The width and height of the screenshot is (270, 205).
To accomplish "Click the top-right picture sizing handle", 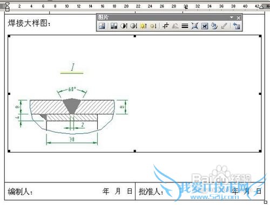I will pos(260,36).
